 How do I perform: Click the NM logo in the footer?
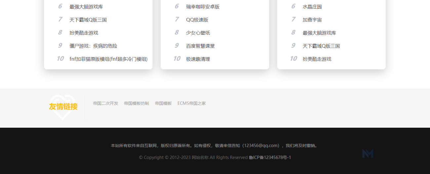pyautogui.click(x=368, y=153)
